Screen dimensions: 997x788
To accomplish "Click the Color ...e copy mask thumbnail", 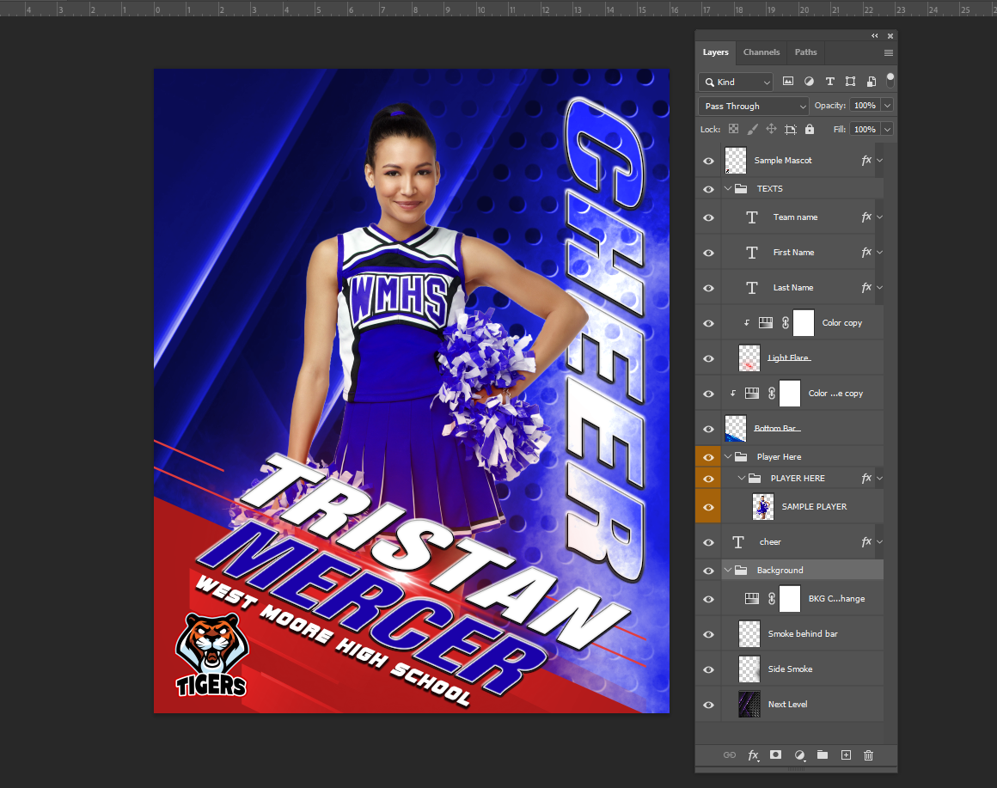I will click(x=790, y=394).
